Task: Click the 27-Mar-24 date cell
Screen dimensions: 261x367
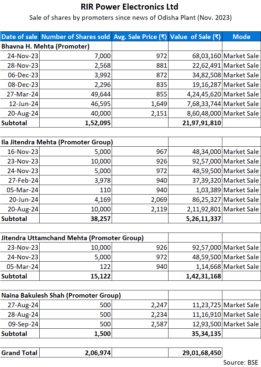Action: (x=23, y=94)
